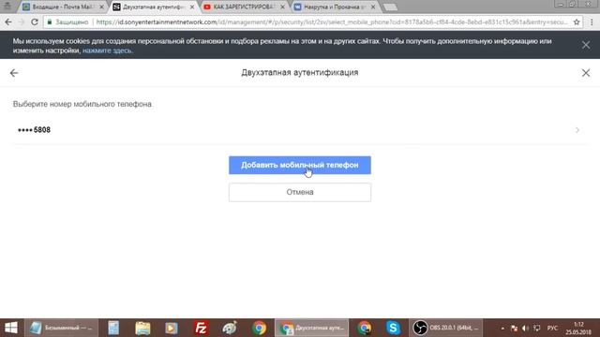Image resolution: width=600 pixels, height=337 pixels.
Task: Click the Отмена button
Action: (300, 192)
